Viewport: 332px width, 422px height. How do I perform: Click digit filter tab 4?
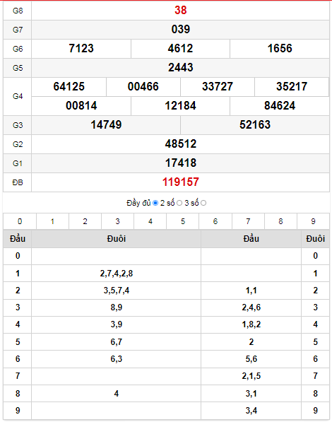click(x=150, y=221)
